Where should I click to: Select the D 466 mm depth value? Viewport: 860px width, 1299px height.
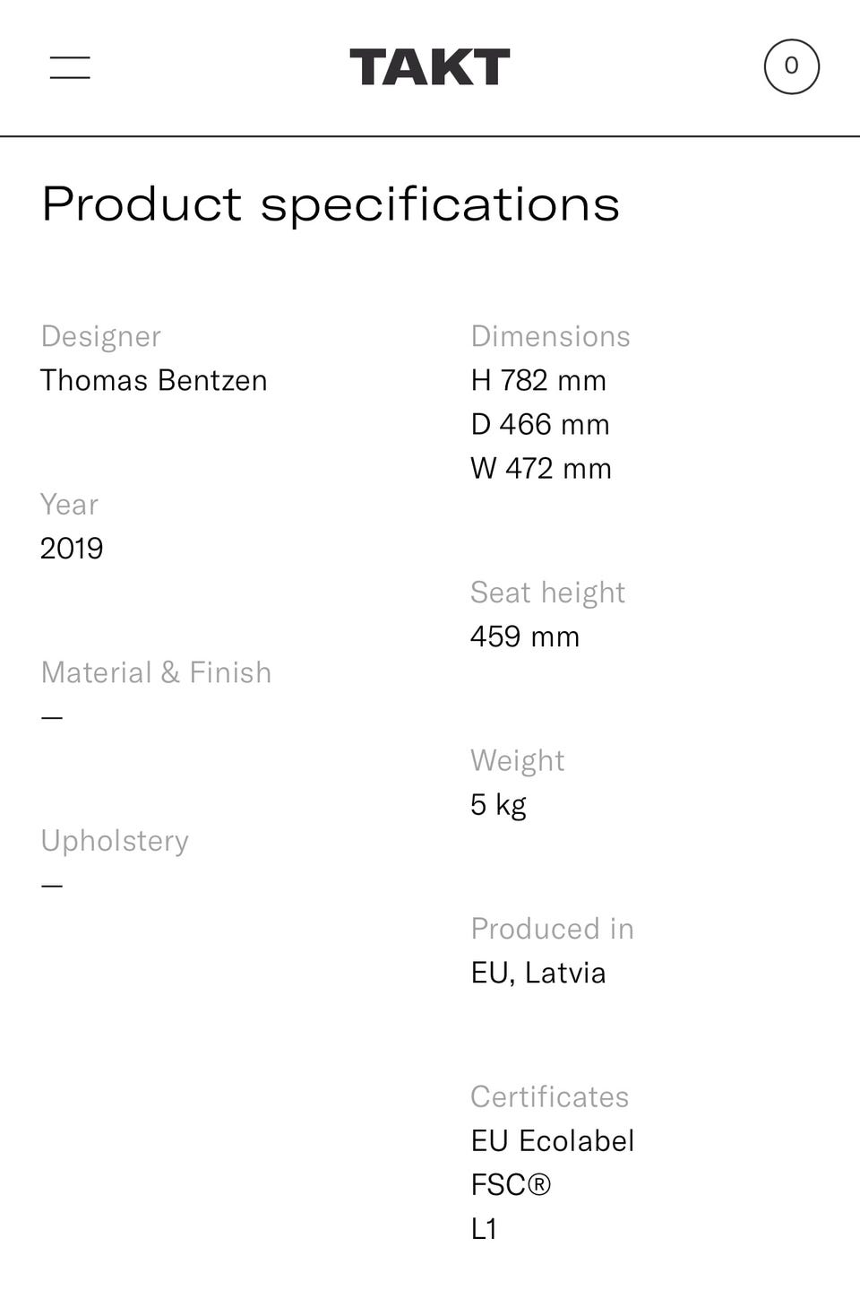pos(540,424)
